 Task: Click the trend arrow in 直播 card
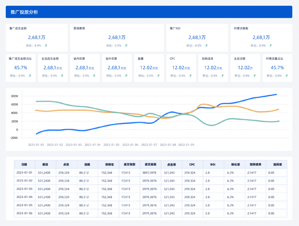158,76
